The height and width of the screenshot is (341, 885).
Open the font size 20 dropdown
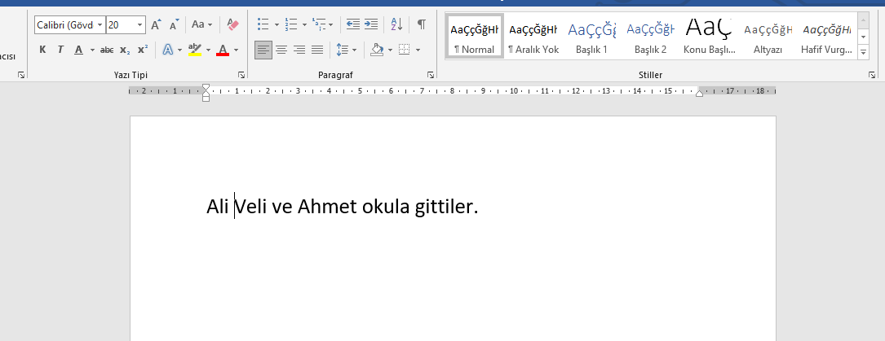139,25
